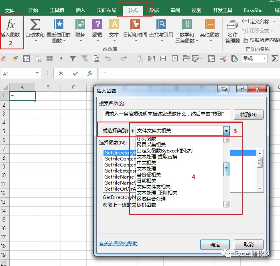Viewport: 280px width, 266px height.
Task: Click the formula bar input field
Action: coord(189,73)
